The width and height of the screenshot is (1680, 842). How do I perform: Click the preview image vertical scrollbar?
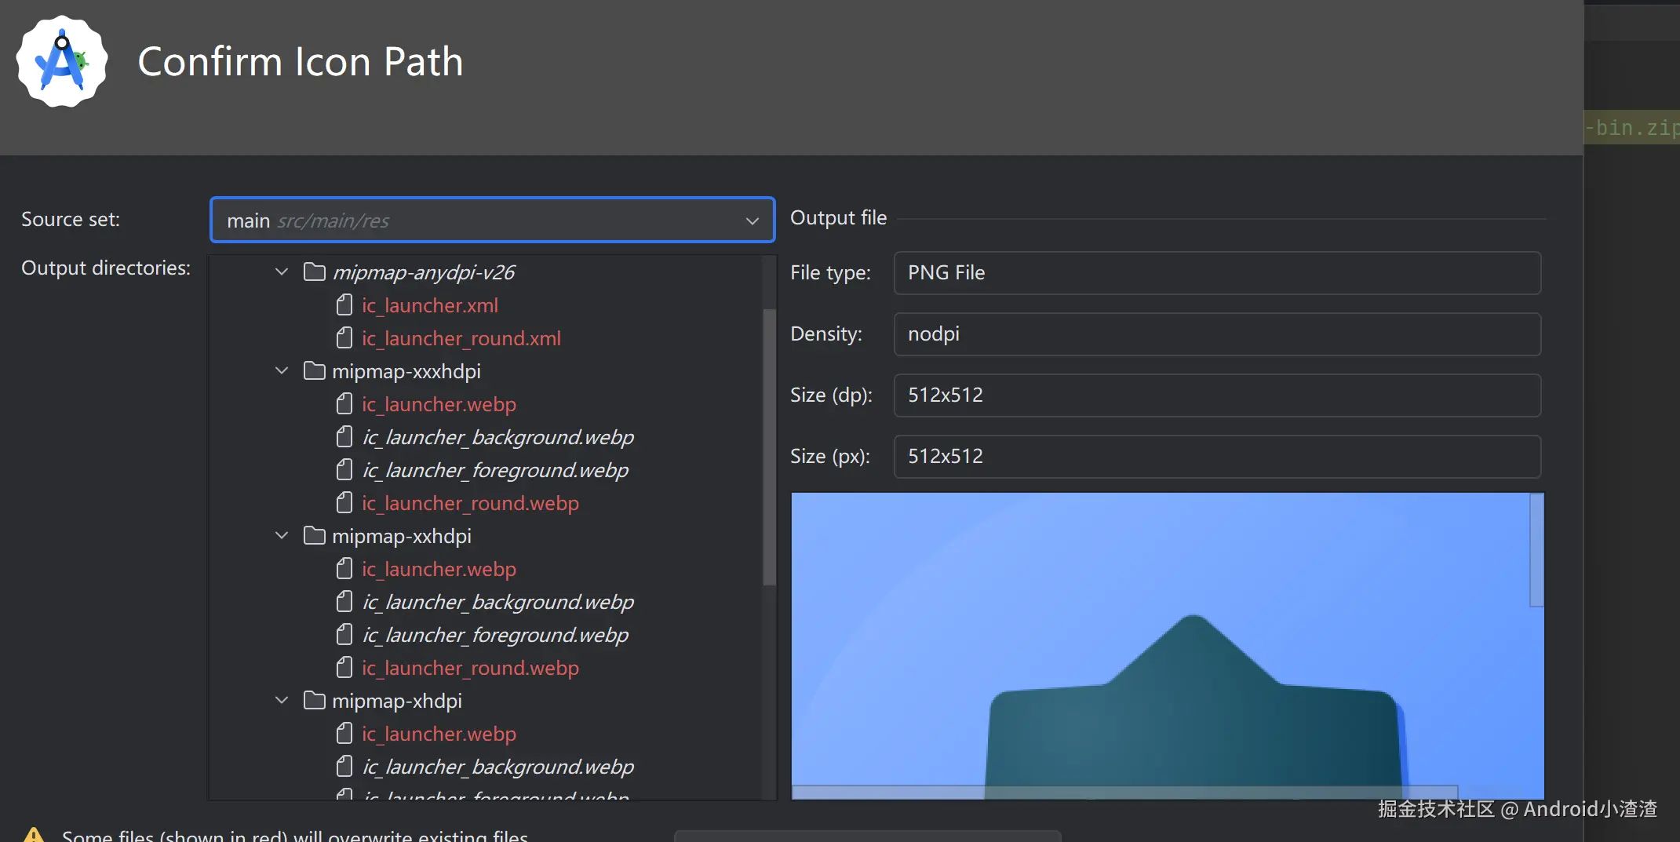1536,549
